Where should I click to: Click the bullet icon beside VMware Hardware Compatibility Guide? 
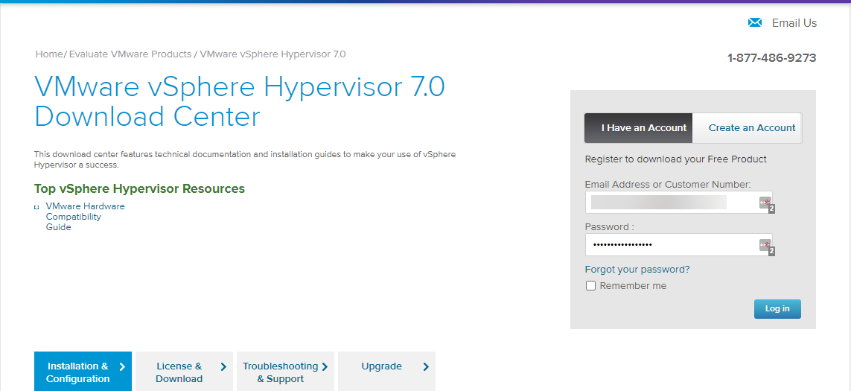tap(36, 207)
